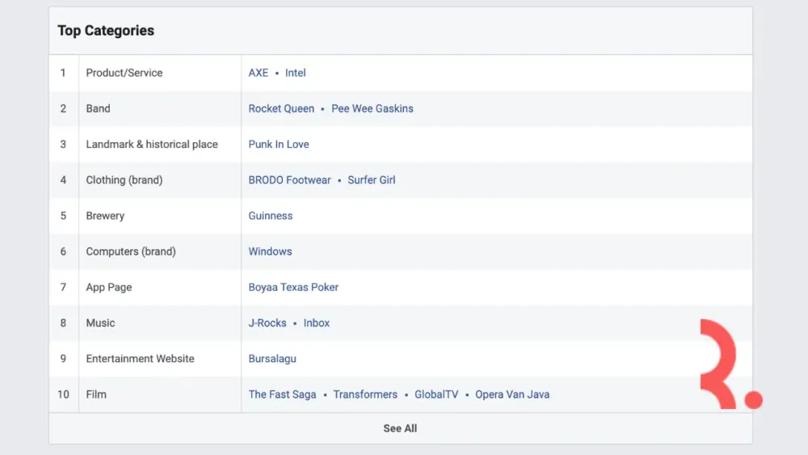808x455 pixels.
Task: Open the Boyaa Texas Poker link
Action: [x=293, y=287]
